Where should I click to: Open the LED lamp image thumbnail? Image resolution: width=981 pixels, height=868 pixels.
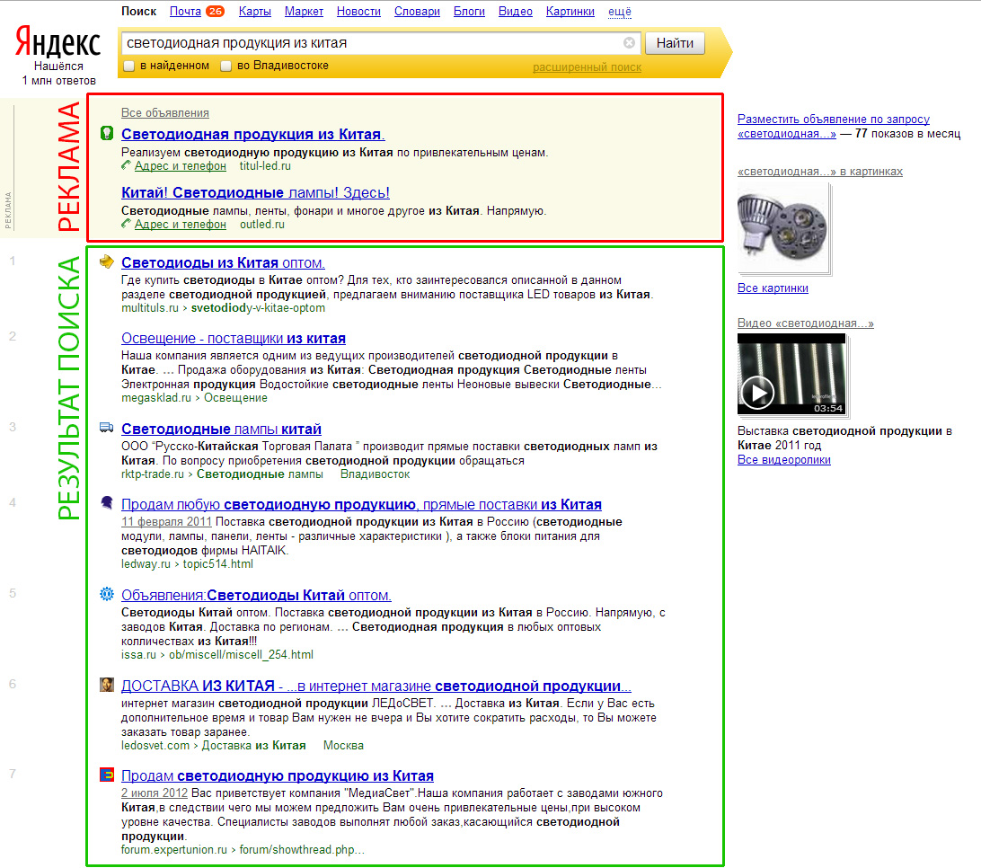pyautogui.click(x=783, y=228)
